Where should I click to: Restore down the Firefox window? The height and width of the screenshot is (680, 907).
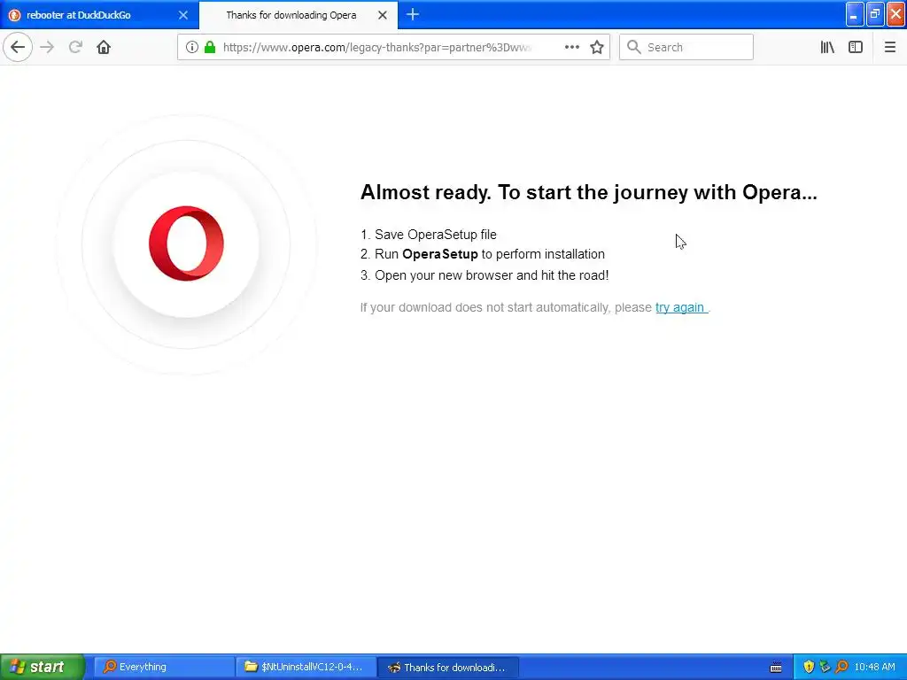tap(874, 14)
